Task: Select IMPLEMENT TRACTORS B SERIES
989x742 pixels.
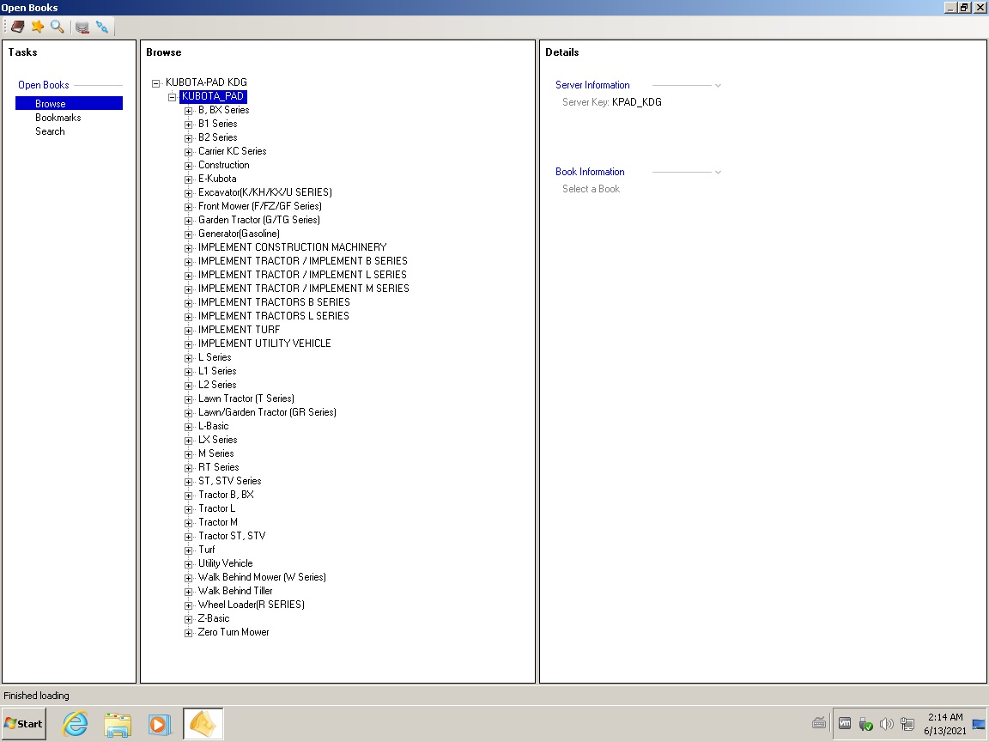Action: 274,302
